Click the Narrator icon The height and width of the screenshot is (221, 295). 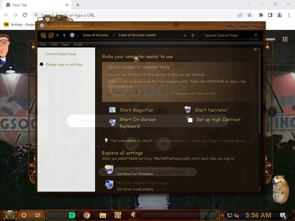pyautogui.click(x=187, y=109)
